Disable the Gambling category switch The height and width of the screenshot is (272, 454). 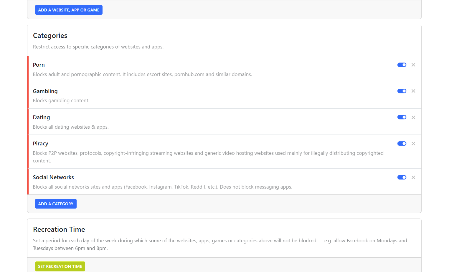402,91
